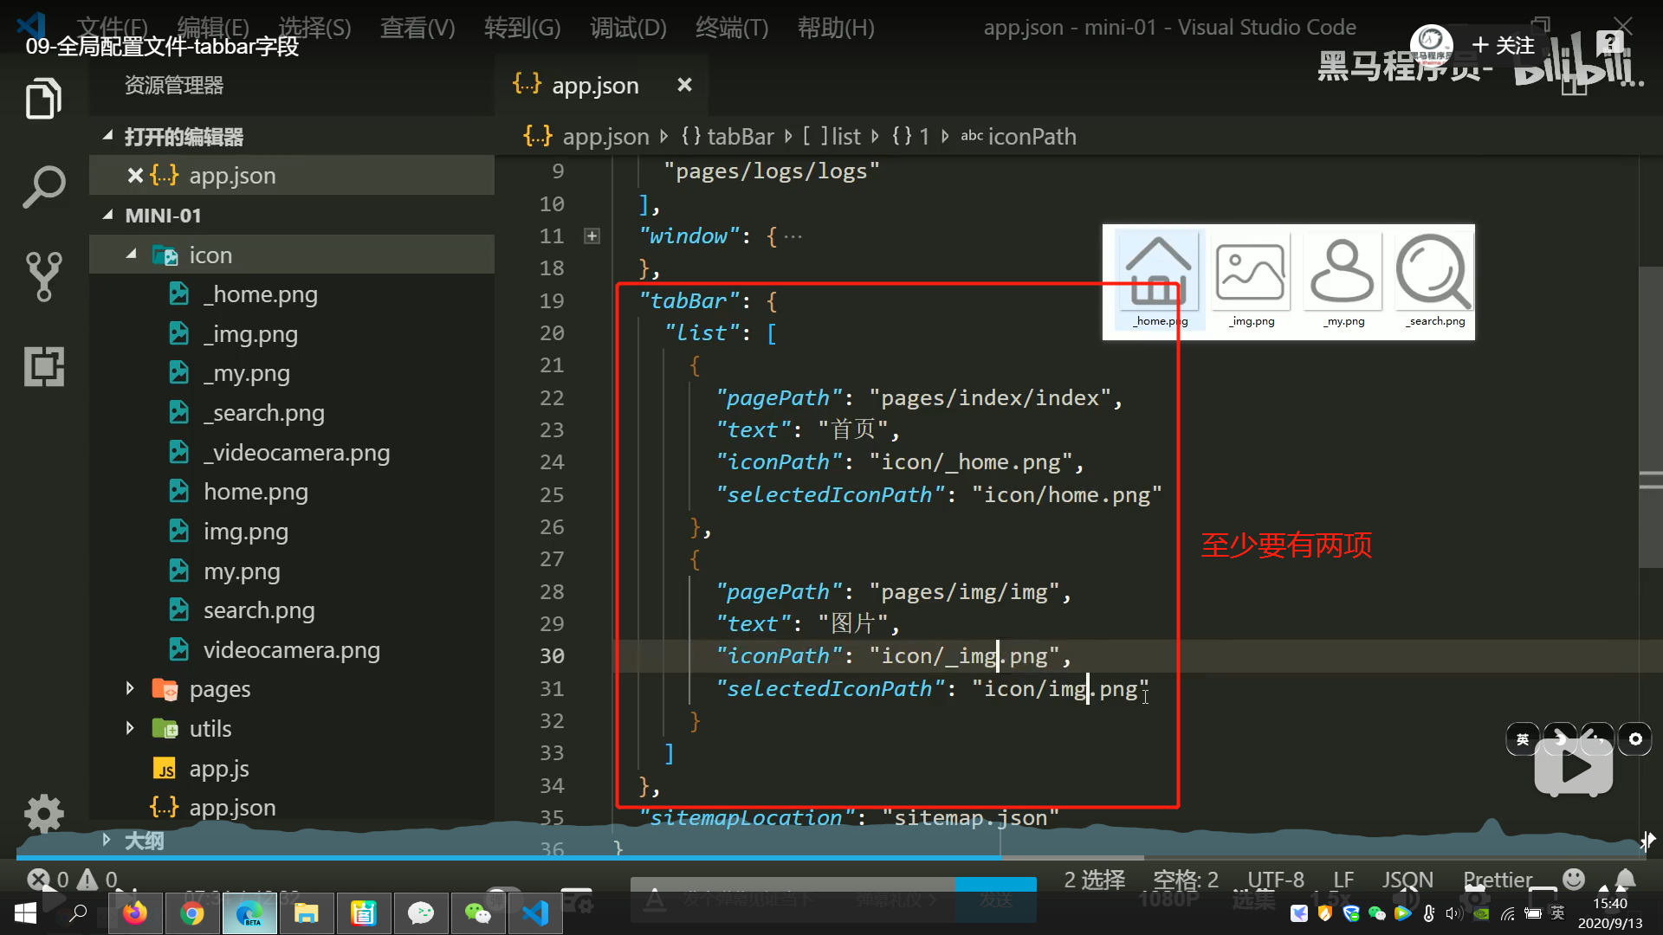The height and width of the screenshot is (935, 1663).
Task: Close app.json in the open editors list
Action: [x=135, y=176]
